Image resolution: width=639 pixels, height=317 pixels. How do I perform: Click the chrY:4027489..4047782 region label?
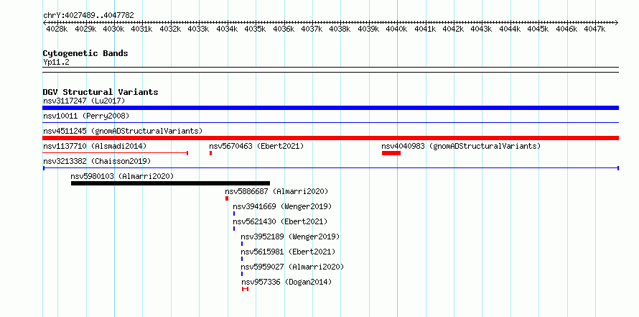(88, 15)
